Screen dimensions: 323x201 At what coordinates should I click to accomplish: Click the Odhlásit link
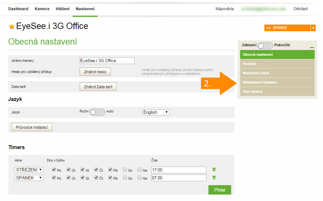coord(300,9)
